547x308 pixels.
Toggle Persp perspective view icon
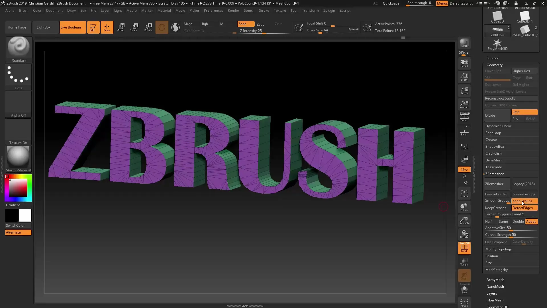464,117
